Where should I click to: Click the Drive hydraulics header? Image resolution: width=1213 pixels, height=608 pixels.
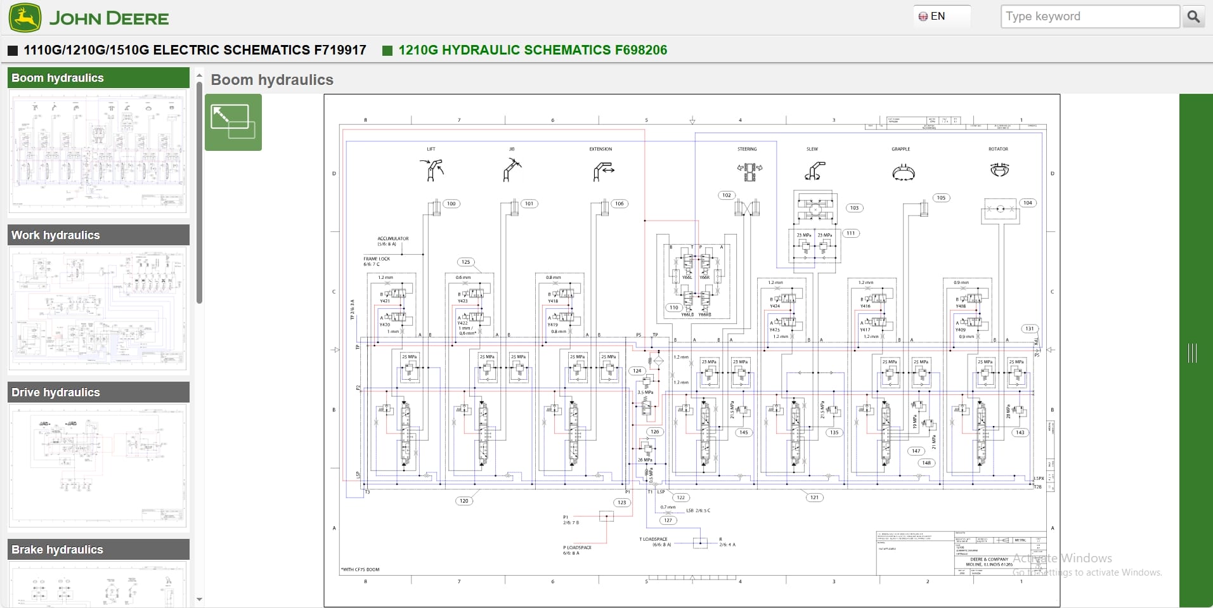(98, 392)
